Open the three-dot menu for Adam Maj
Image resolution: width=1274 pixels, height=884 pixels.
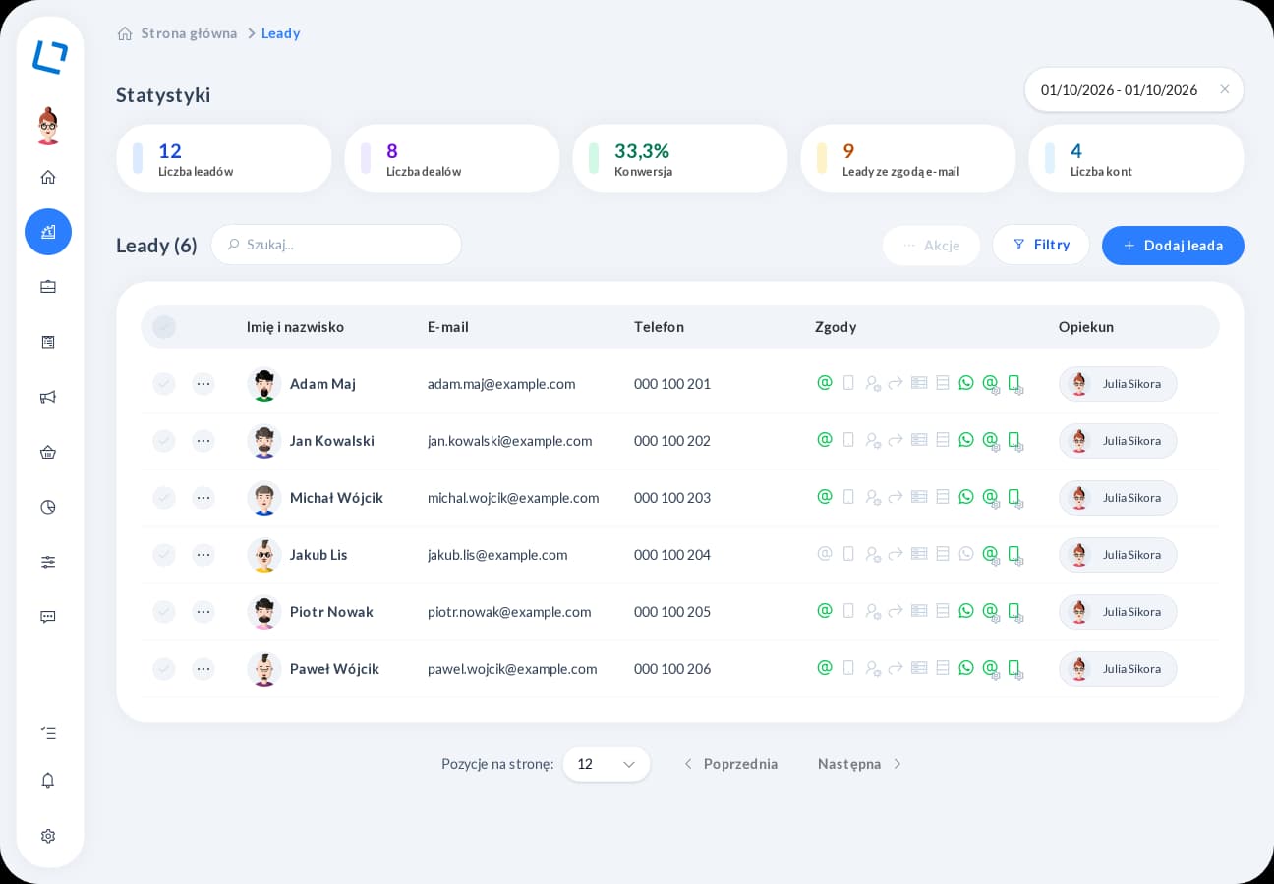click(x=203, y=384)
